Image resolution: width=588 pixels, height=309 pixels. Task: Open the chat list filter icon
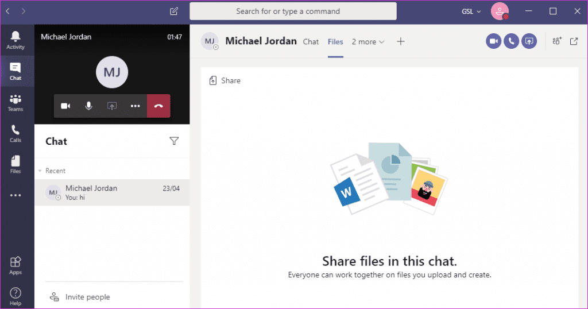(x=174, y=141)
